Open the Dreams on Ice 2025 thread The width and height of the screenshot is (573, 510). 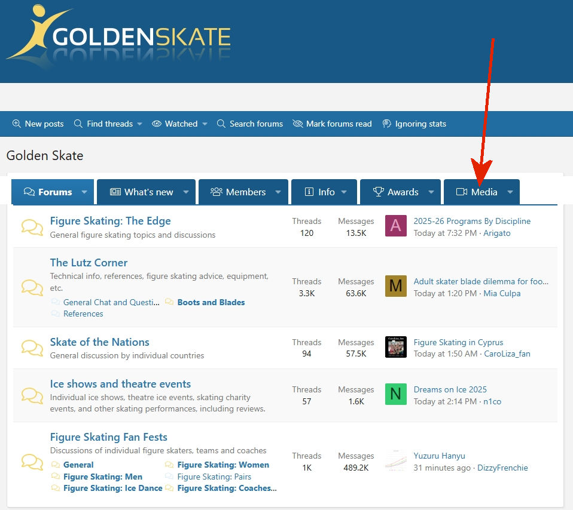[450, 389]
